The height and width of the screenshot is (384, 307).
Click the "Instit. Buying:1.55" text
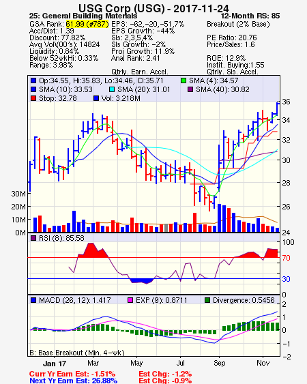pyautogui.click(x=235, y=65)
